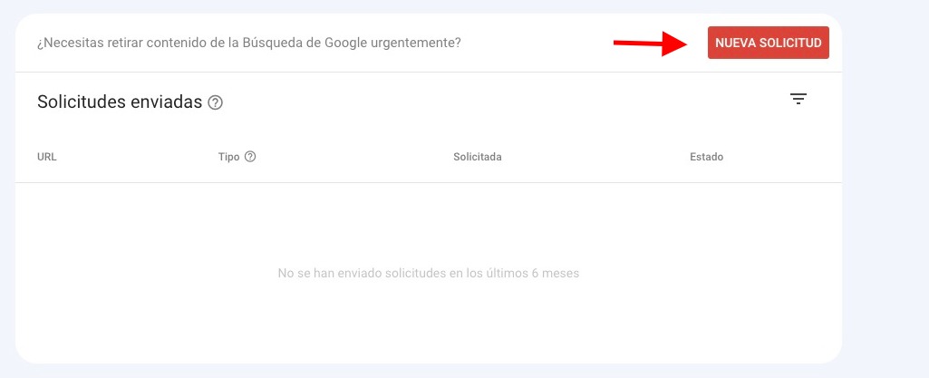The height and width of the screenshot is (378, 929).
Task: Open help icon next to Solicitudes enviadas
Action: tap(215, 103)
